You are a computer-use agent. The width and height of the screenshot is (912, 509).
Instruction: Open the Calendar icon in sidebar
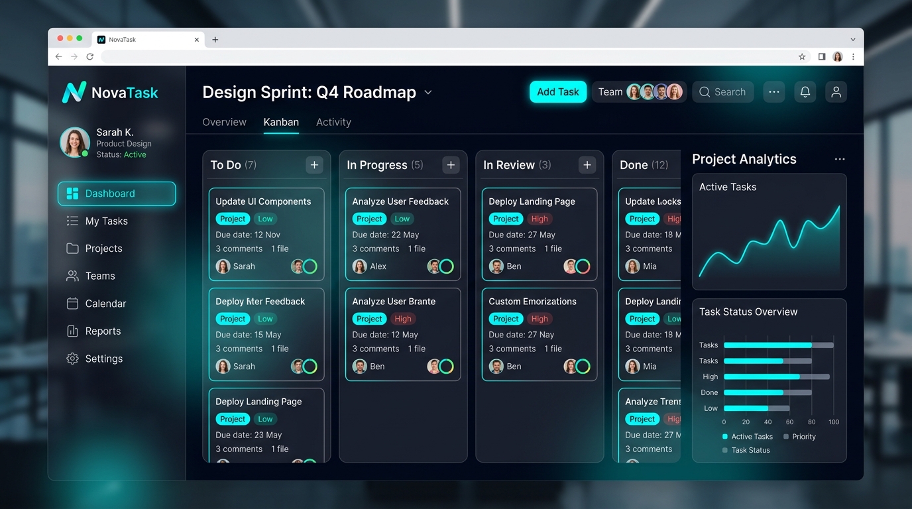point(72,304)
